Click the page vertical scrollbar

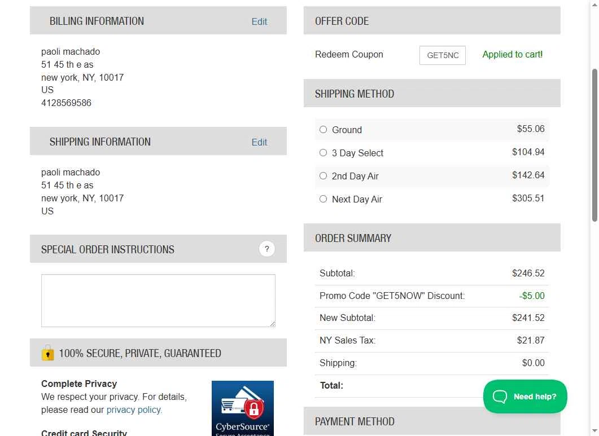point(594,145)
